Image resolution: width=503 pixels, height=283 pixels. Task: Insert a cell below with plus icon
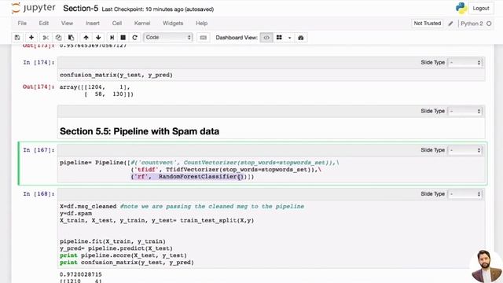coord(31,38)
